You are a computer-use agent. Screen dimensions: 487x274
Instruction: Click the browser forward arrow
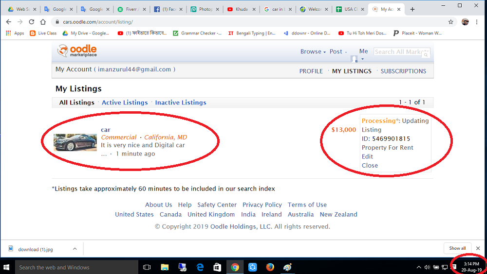click(20, 22)
